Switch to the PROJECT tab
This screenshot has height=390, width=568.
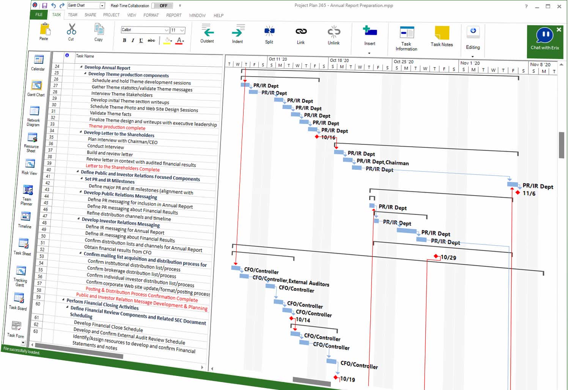[111, 15]
